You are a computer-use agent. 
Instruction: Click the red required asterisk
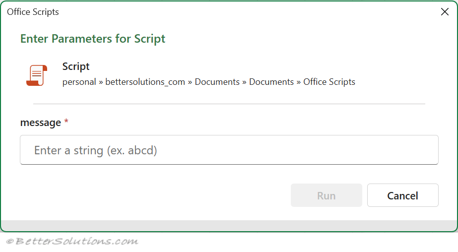click(x=66, y=122)
